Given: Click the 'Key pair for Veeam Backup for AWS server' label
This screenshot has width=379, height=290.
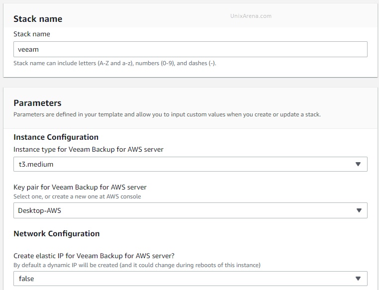Looking at the screenshot, I should pyautogui.click(x=80, y=187).
